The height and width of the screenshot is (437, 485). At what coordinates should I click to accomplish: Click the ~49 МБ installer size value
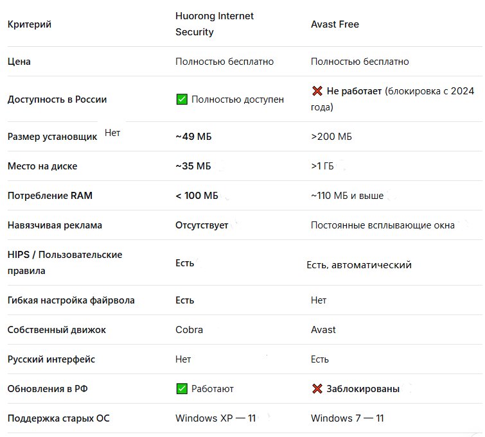tap(193, 136)
